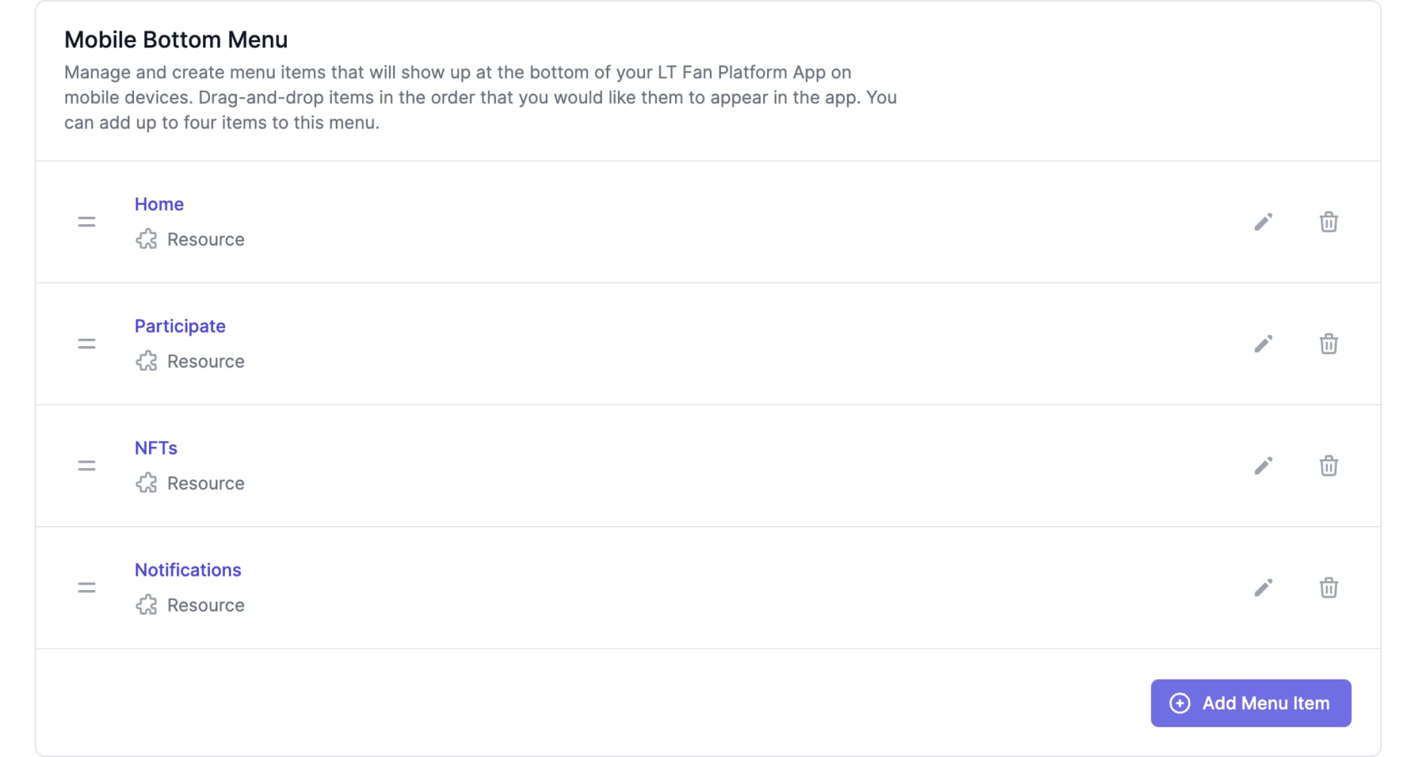1418x757 pixels.
Task: Click the puzzle icon under Home
Action: tap(147, 239)
